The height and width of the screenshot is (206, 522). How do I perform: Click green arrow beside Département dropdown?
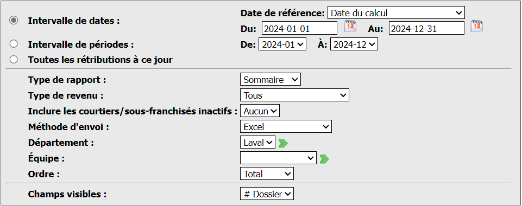[284, 143]
